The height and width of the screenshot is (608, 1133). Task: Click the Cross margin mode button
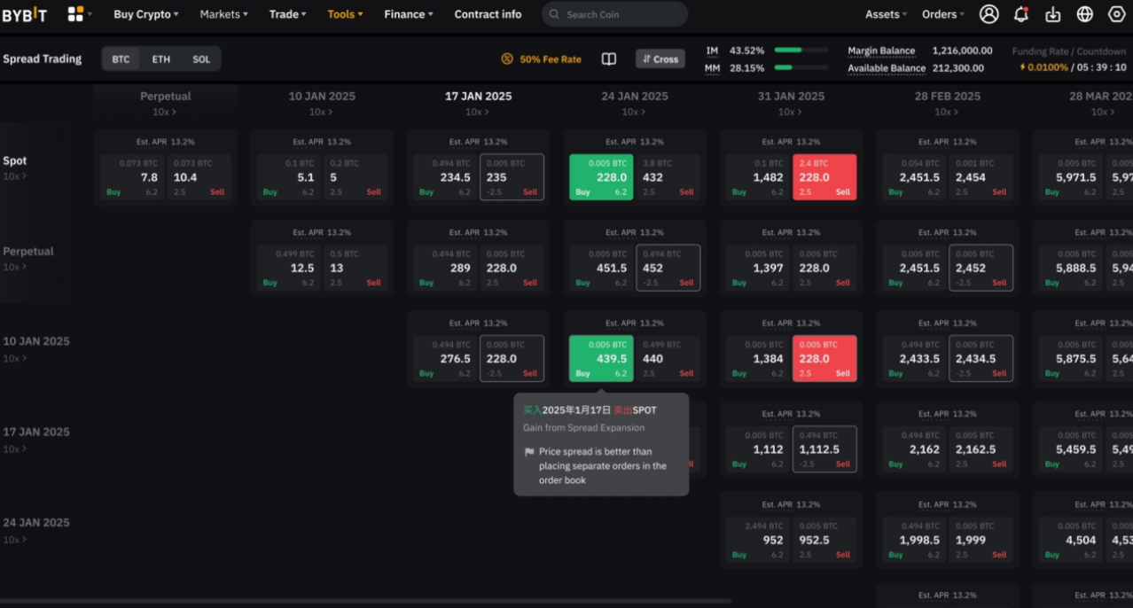[x=660, y=59]
